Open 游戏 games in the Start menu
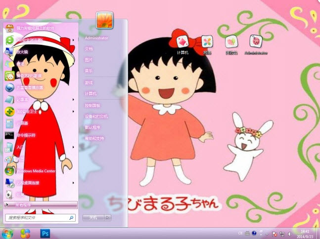The width and height of the screenshot is (320, 239). coord(89,83)
